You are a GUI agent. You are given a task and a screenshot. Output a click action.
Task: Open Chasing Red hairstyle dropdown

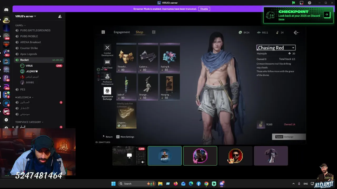coord(276,48)
